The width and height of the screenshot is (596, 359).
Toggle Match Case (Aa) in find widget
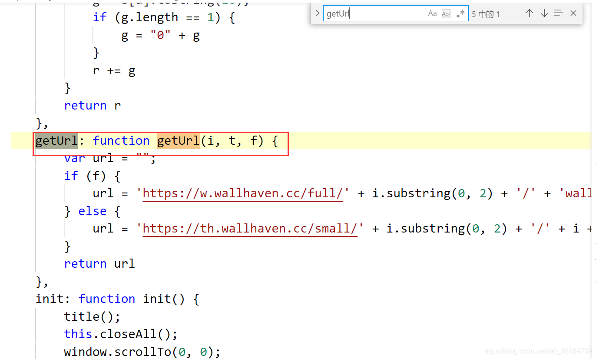(432, 13)
